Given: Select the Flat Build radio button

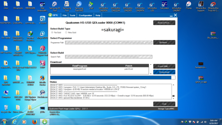Looking at the screenshot, I should click(x=52, y=32).
